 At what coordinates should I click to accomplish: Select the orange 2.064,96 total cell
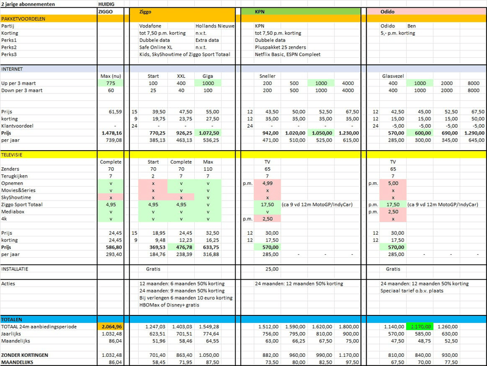click(x=111, y=326)
